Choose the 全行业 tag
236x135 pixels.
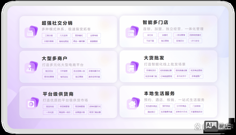(150, 35)
